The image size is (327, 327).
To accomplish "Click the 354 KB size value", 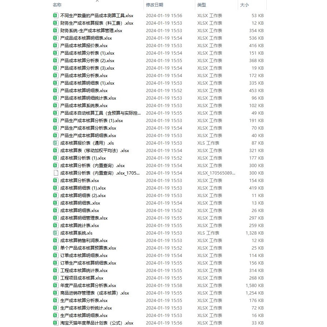I will click(256, 30).
